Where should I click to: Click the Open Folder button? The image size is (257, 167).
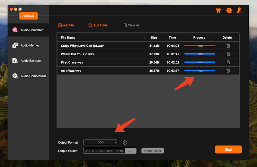(153, 151)
